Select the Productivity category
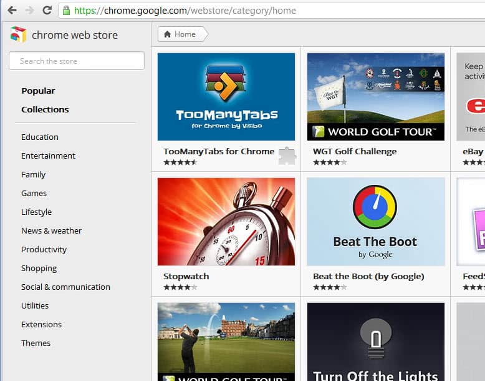485x381 pixels. tap(44, 250)
